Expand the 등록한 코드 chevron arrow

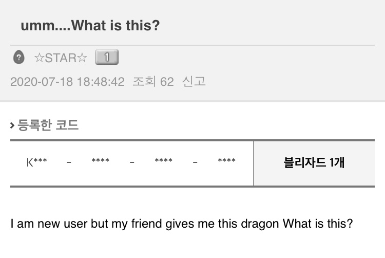coord(12,125)
